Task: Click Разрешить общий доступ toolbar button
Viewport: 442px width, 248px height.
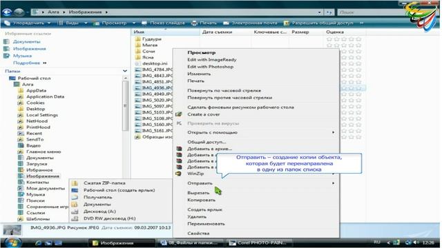Action: pos(318,23)
